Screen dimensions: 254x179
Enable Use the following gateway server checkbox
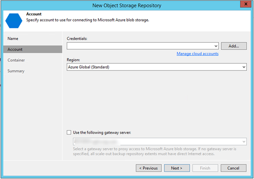click(x=69, y=132)
